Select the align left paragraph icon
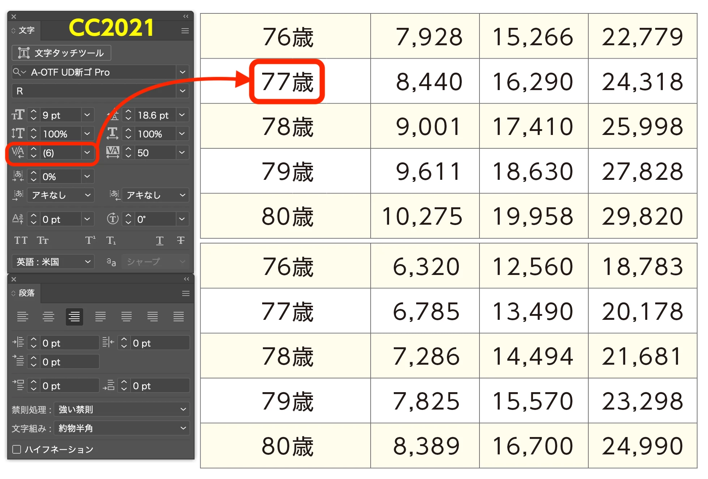The width and height of the screenshot is (708, 479). tap(22, 317)
